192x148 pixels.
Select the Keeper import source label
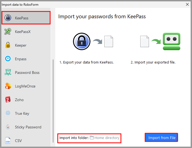click(21, 46)
